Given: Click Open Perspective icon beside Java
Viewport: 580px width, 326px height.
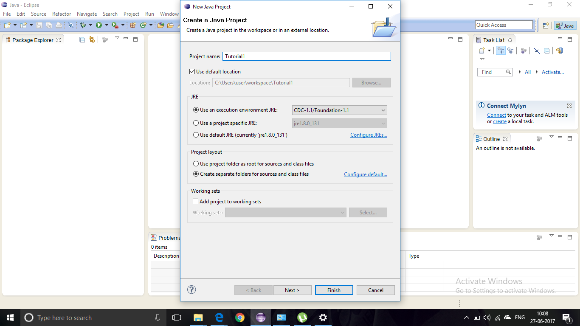Looking at the screenshot, I should coord(546,25).
